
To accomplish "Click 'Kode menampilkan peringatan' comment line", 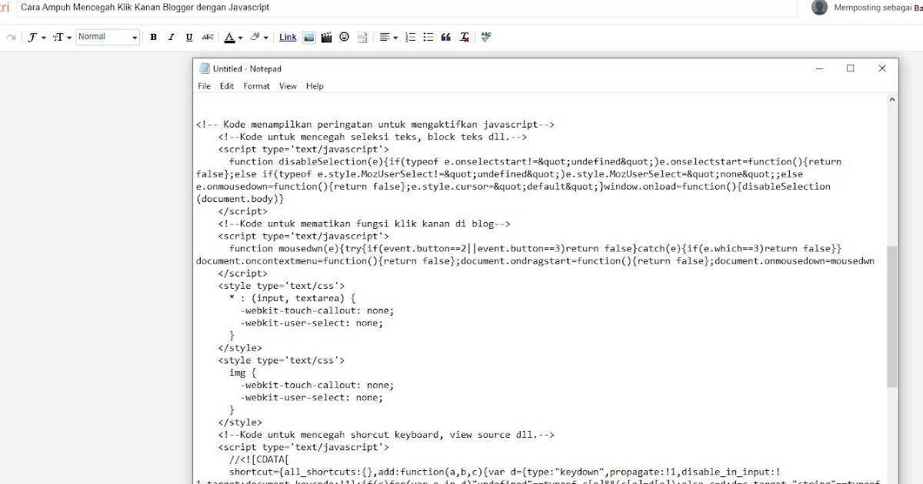I will 375,124.
